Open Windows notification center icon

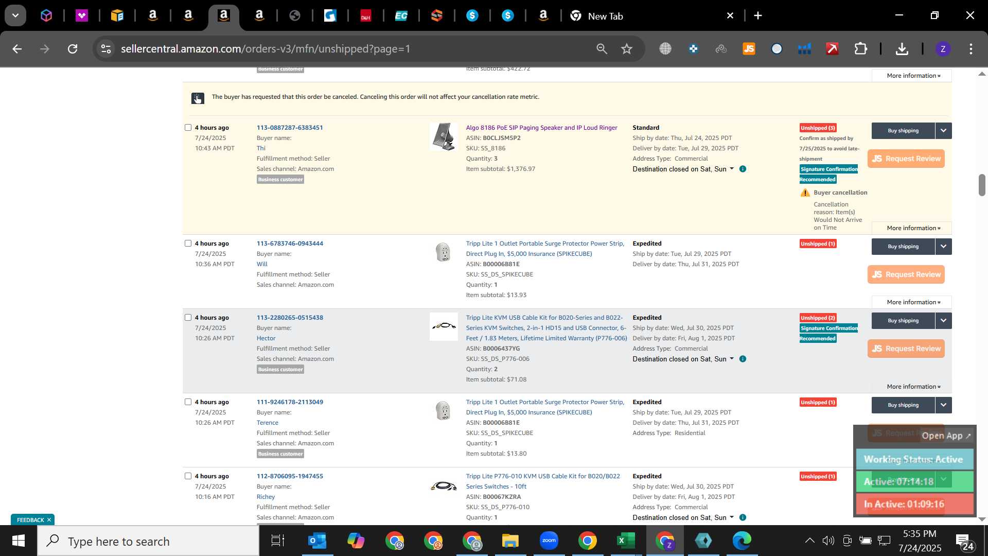tap(964, 541)
